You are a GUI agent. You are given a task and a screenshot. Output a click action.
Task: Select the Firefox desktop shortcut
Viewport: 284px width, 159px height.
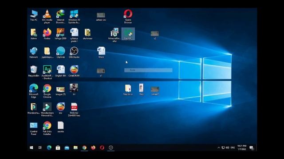click(47, 34)
